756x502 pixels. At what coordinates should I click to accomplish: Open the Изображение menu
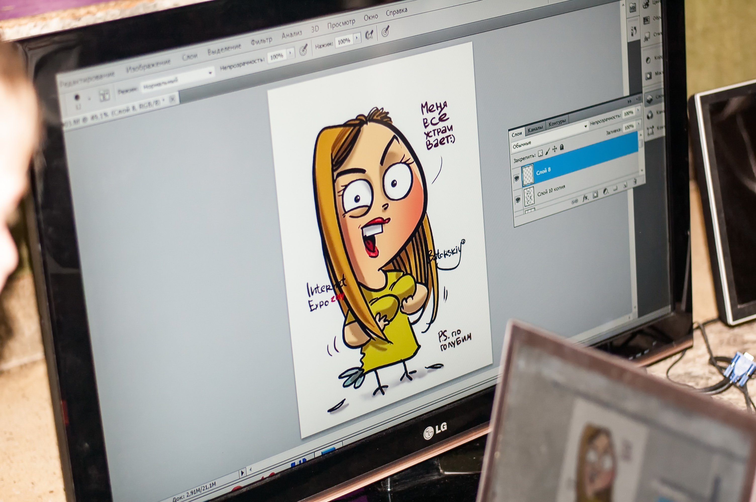coord(148,66)
